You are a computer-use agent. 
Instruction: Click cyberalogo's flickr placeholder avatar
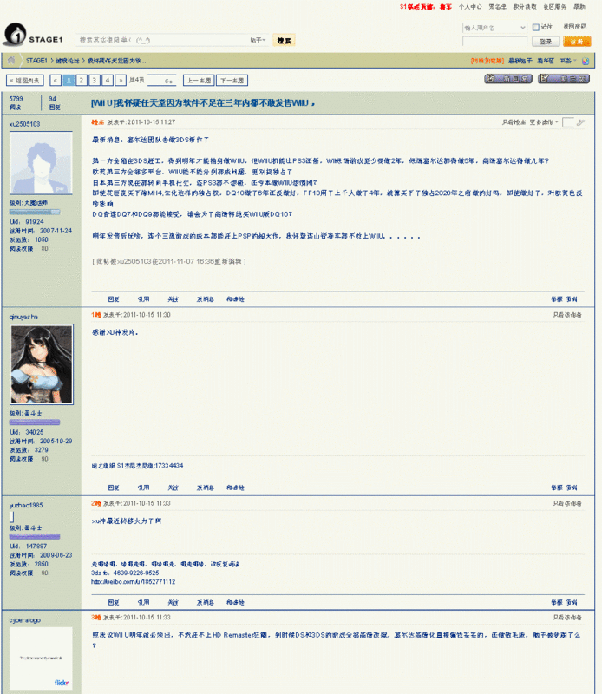pos(41,658)
